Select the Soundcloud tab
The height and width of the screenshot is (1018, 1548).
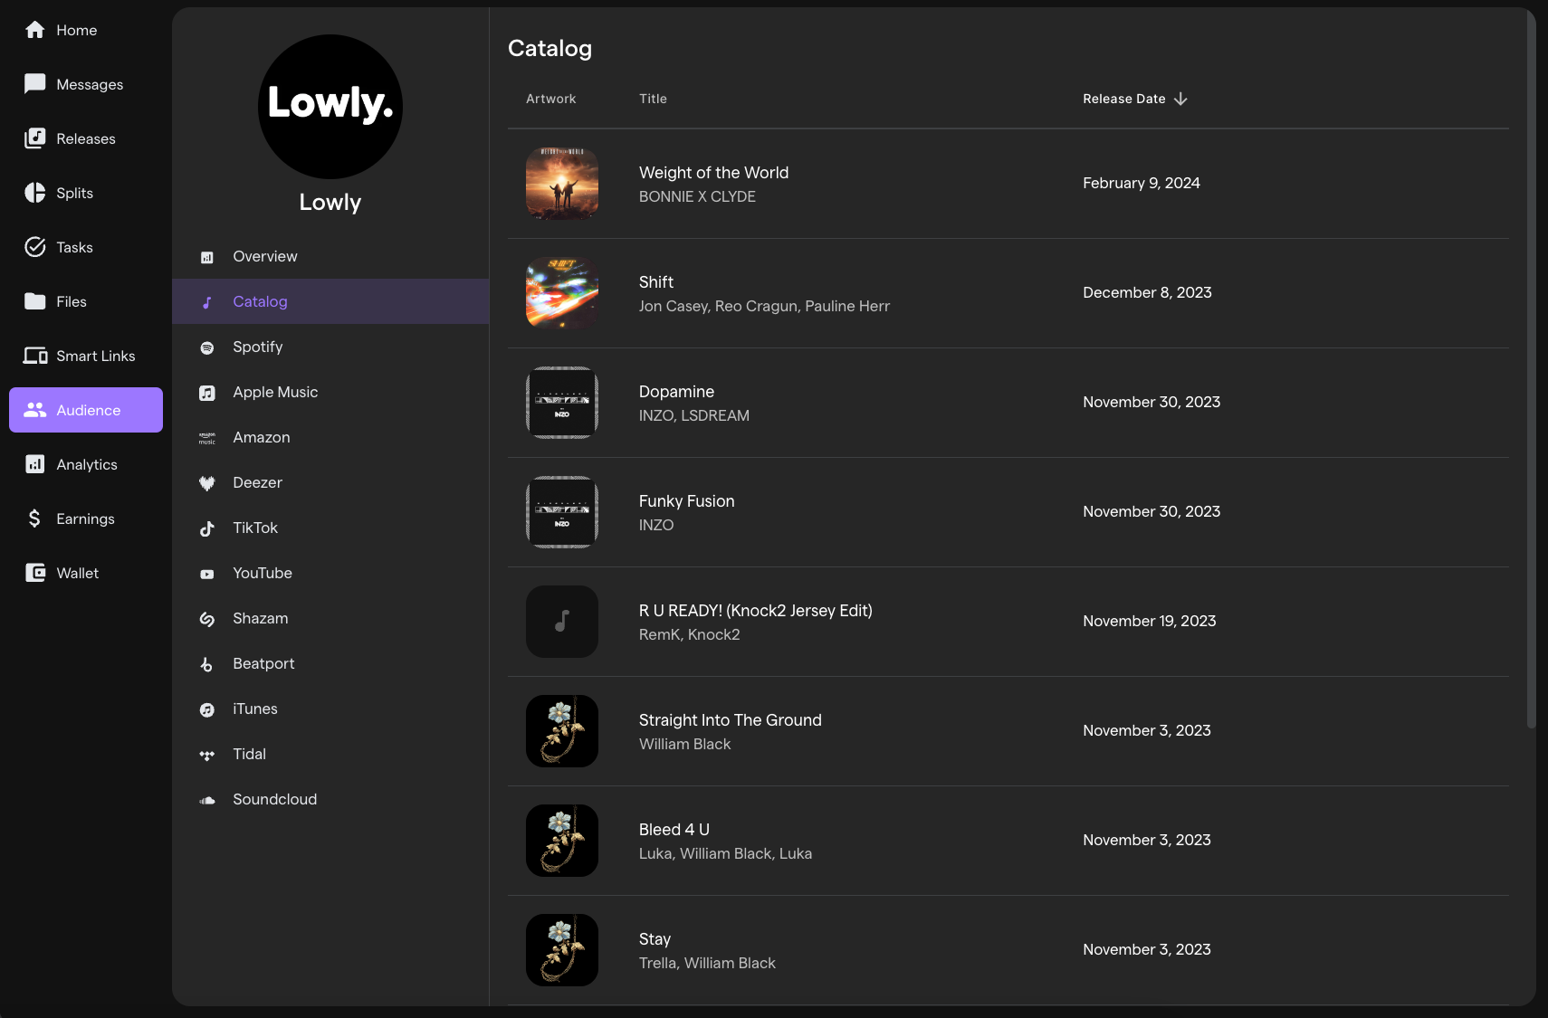point(330,799)
